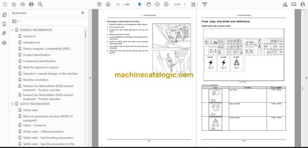
Task: Go to the Safety rules bookmark
Action: [x=30, y=110]
